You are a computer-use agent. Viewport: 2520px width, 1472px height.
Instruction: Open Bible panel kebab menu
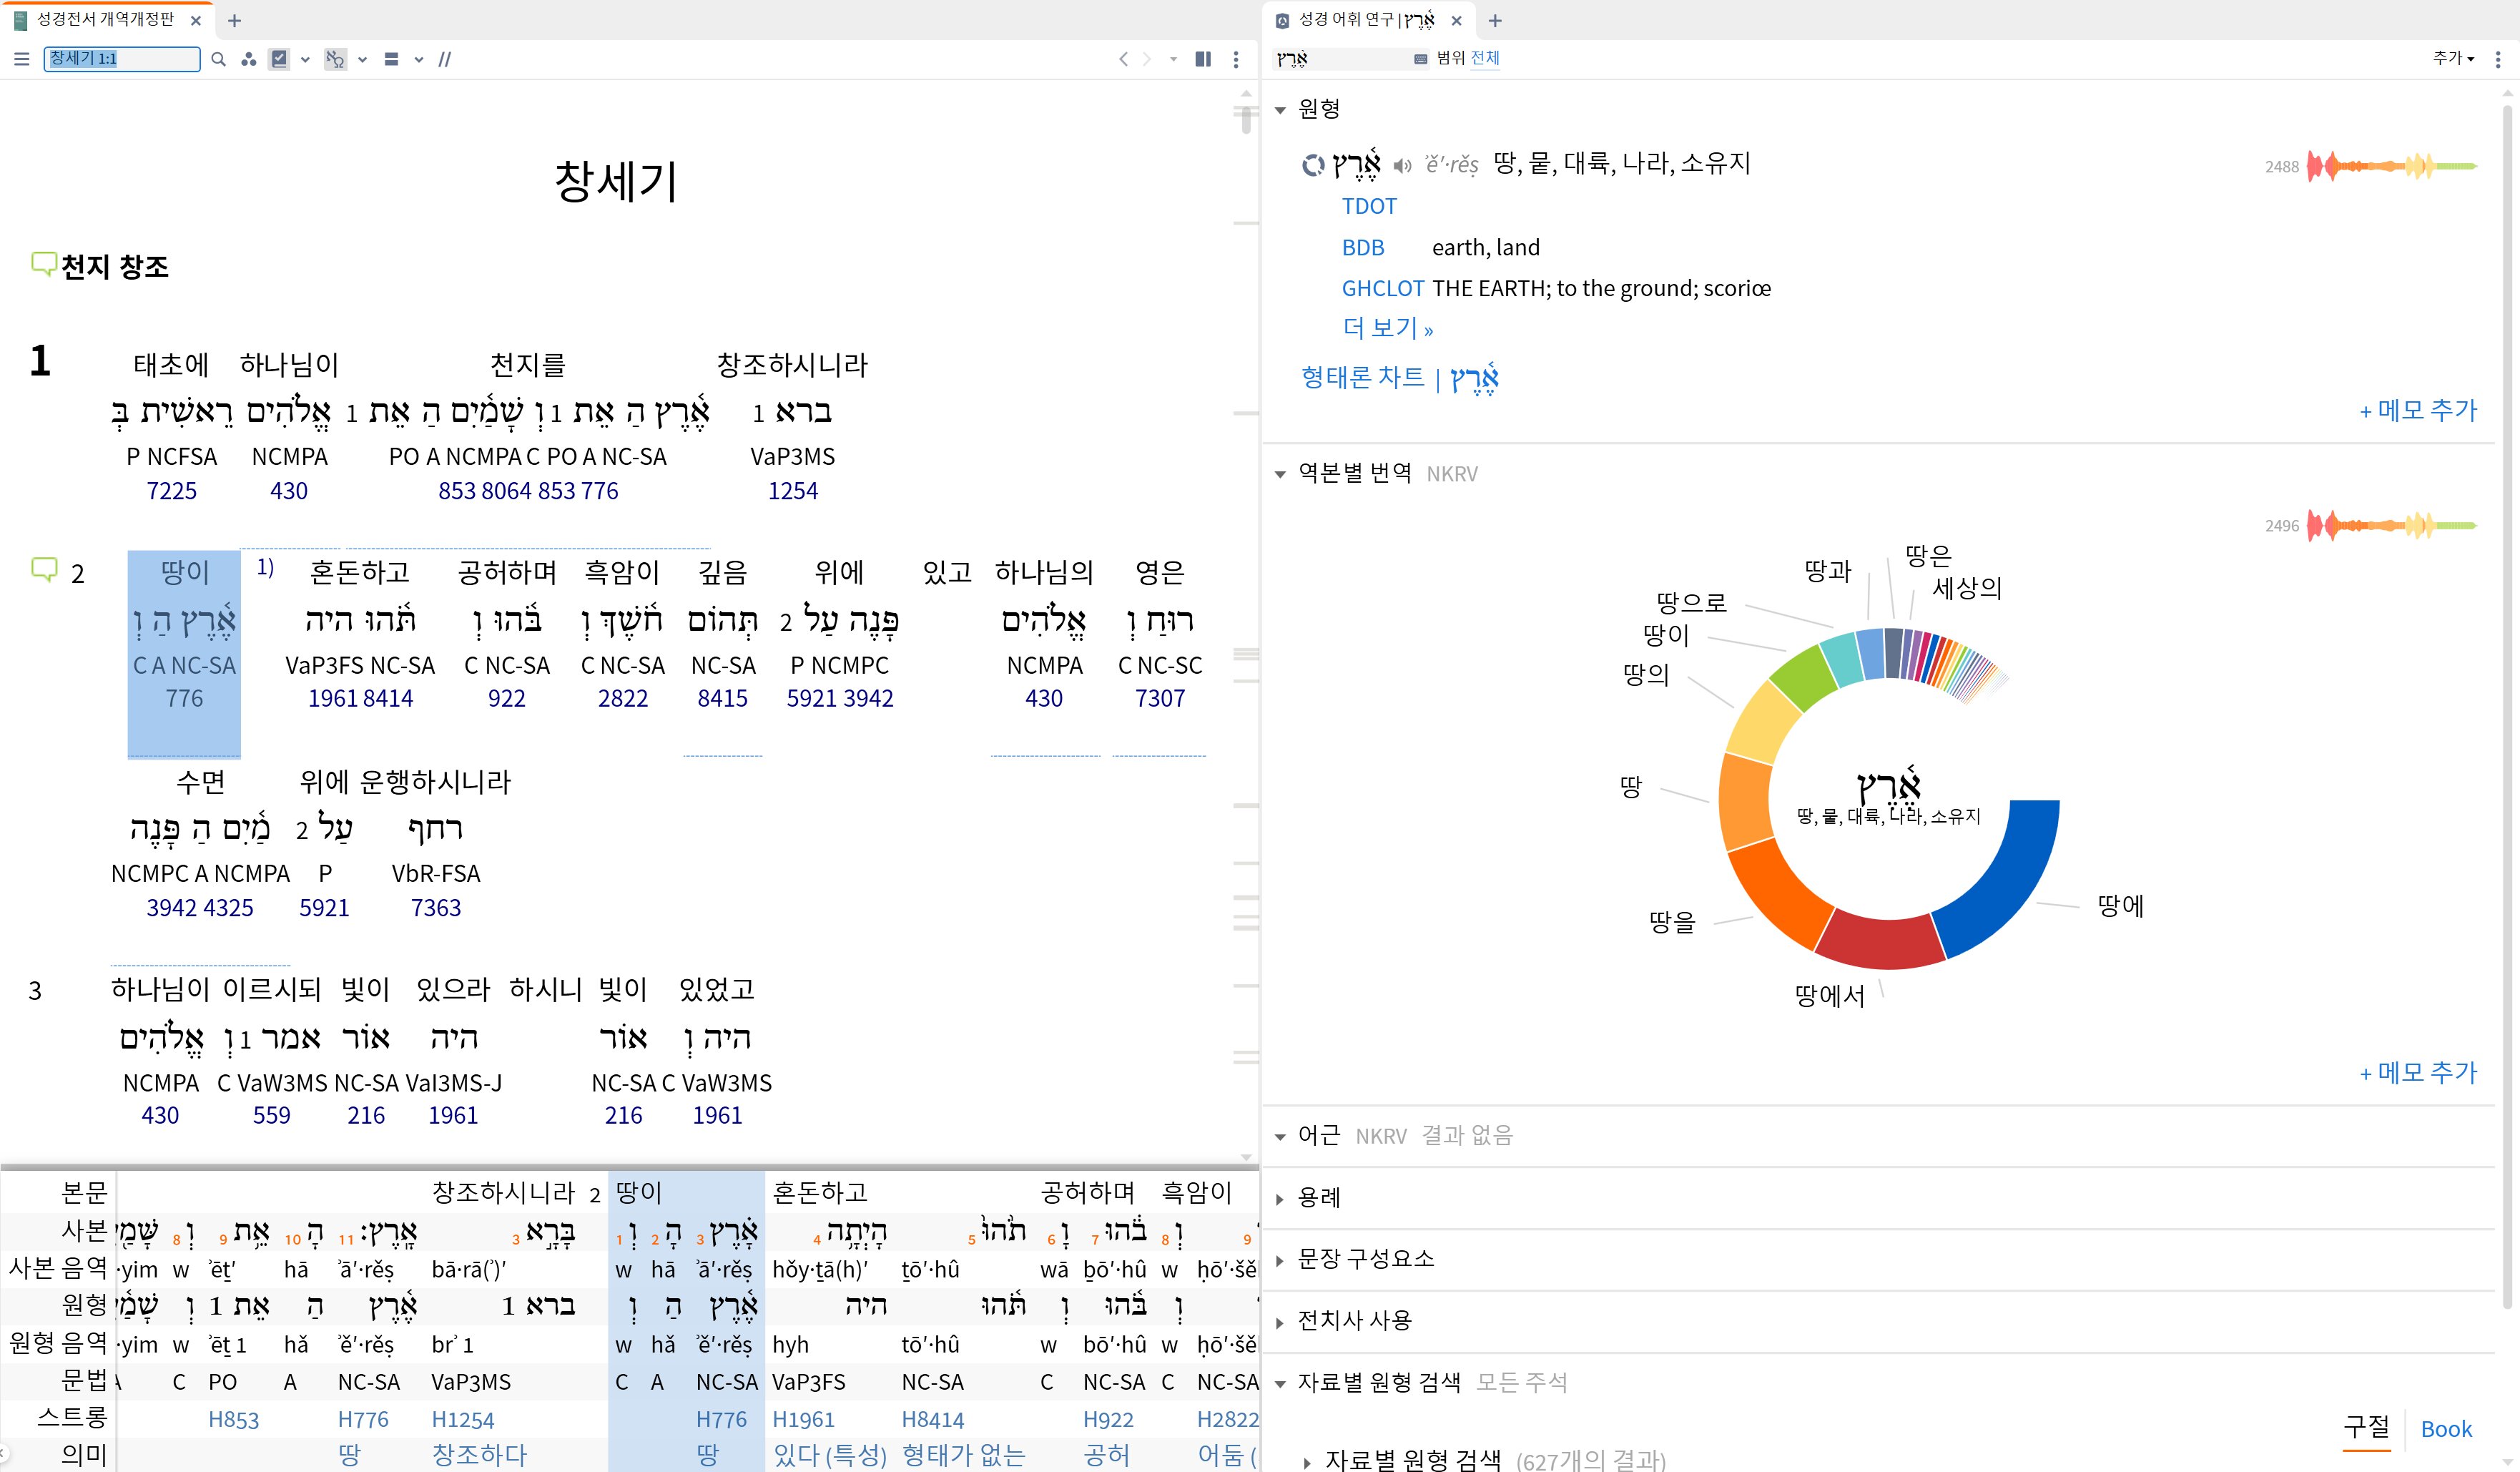1236,59
